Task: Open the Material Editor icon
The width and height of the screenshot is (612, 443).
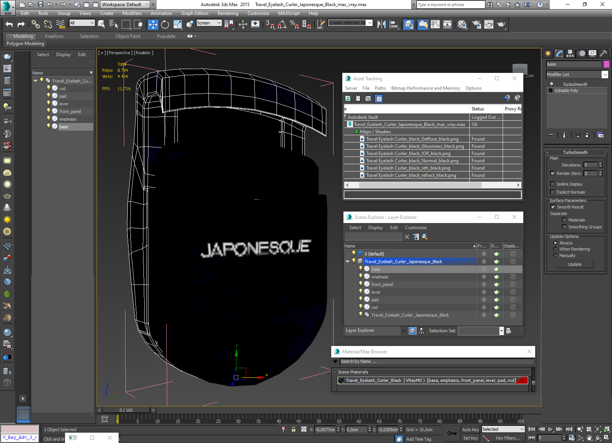Action: point(462,24)
